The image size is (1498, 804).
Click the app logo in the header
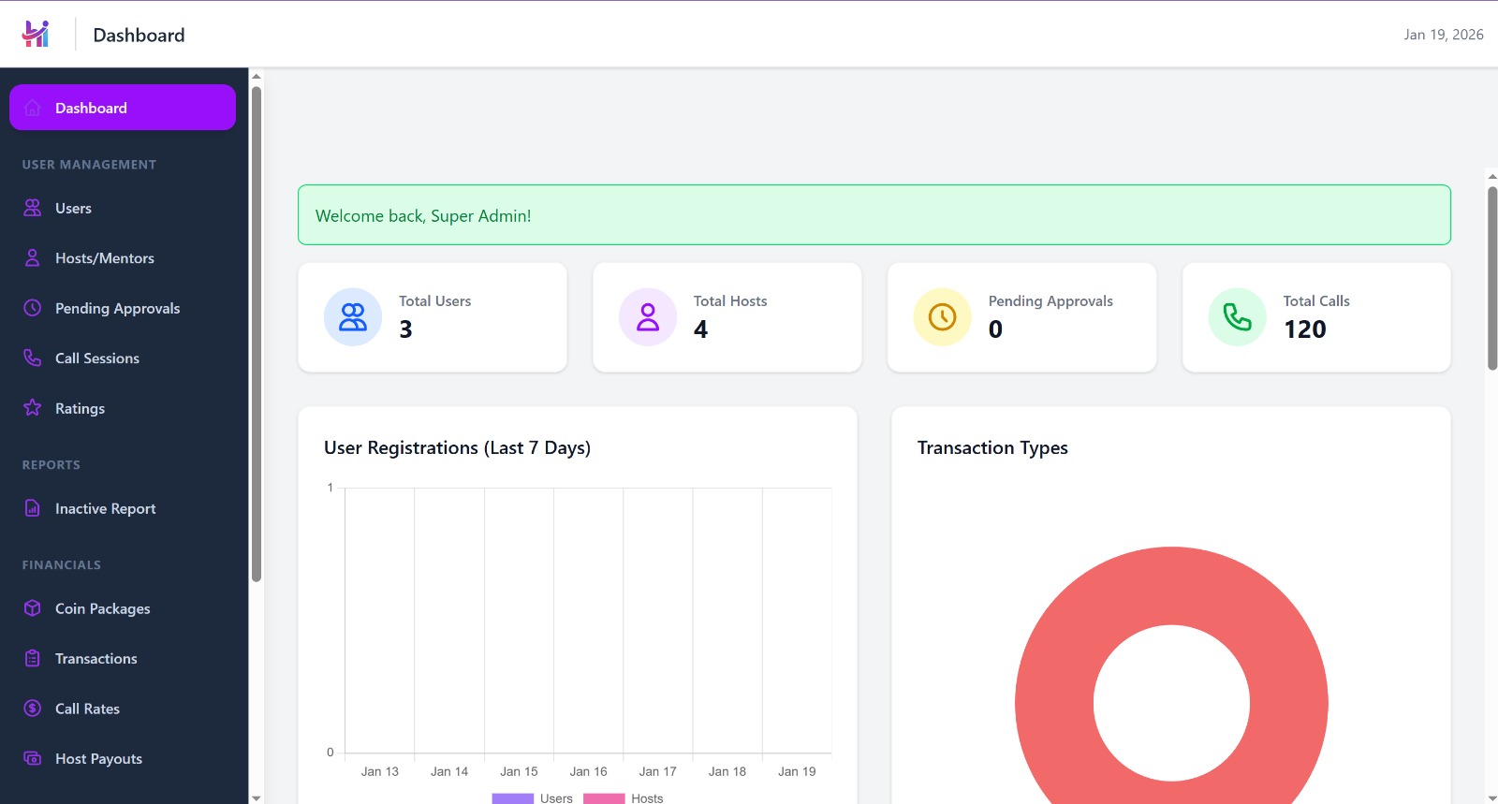36,35
